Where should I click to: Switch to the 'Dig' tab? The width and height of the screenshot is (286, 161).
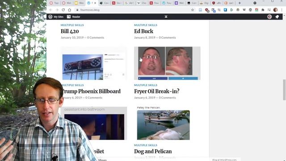204,3
